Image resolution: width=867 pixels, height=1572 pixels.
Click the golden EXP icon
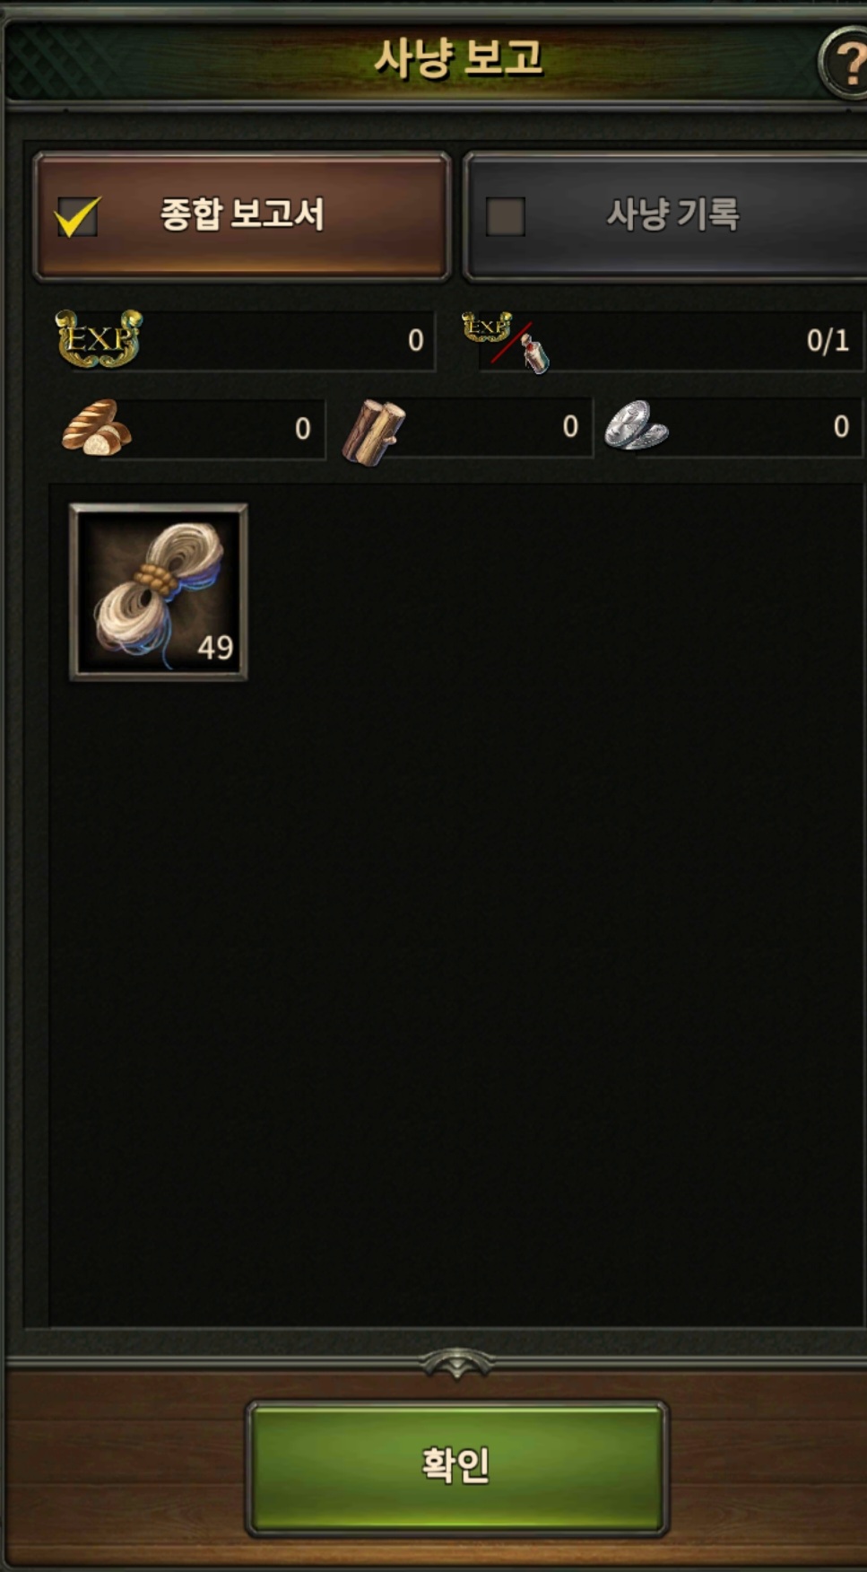click(x=99, y=338)
